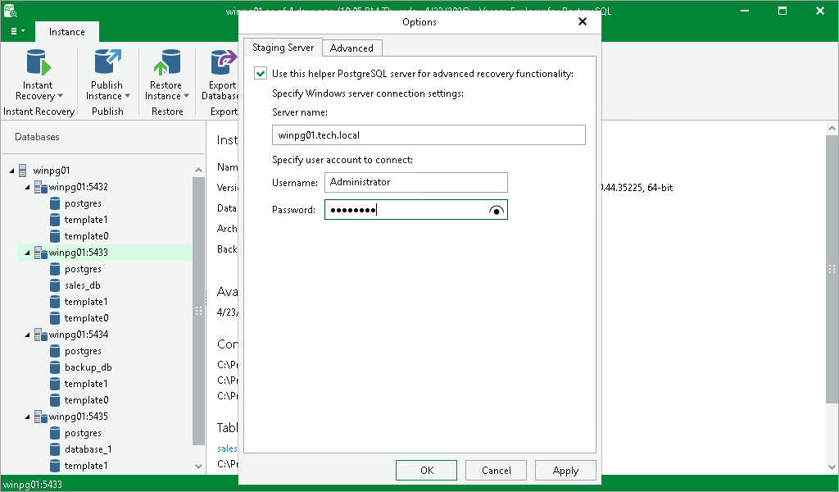Click the Export Database toolbar icon
839x492 pixels.
pyautogui.click(x=223, y=62)
